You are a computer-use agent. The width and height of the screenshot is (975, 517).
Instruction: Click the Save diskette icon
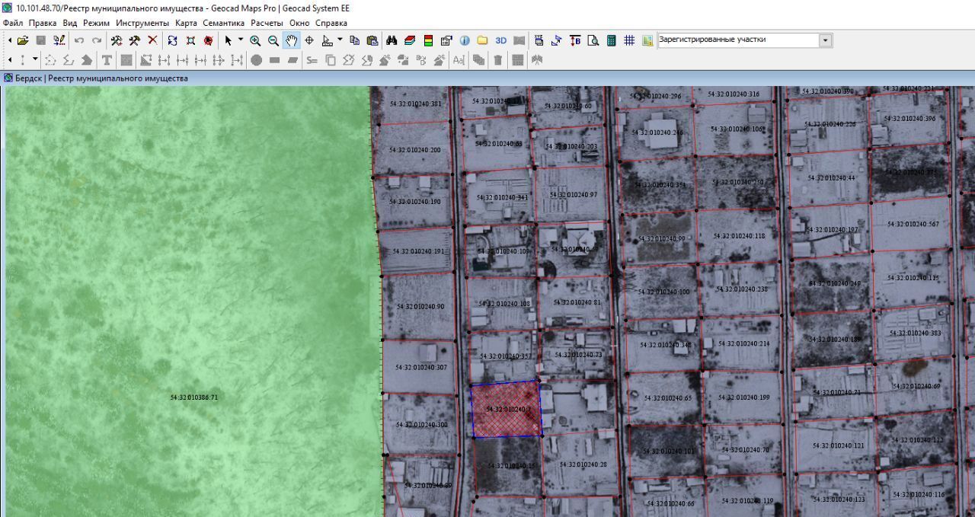click(41, 40)
